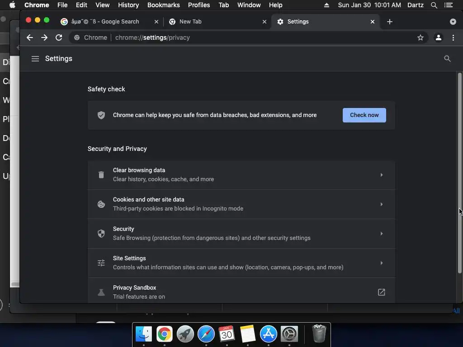Image resolution: width=463 pixels, height=347 pixels.
Task: Click the cookie icon
Action: click(x=101, y=204)
